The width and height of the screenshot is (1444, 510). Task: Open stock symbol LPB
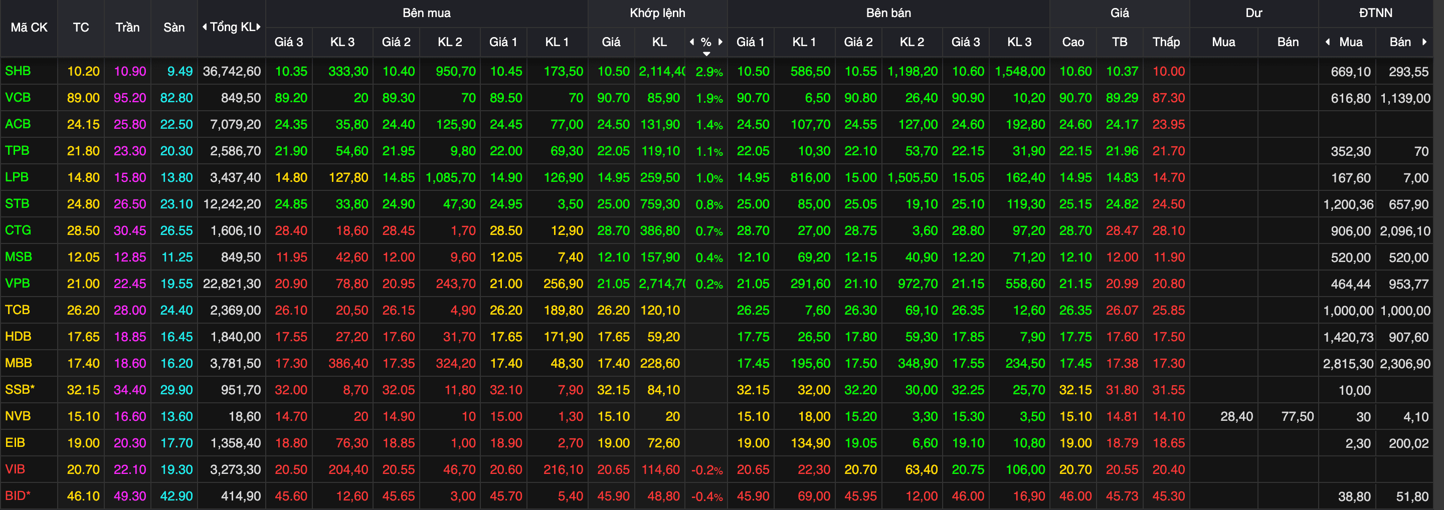tap(17, 177)
